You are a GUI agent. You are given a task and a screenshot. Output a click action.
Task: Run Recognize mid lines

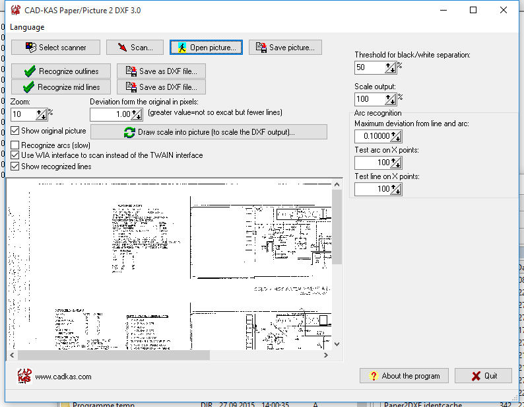pos(61,87)
